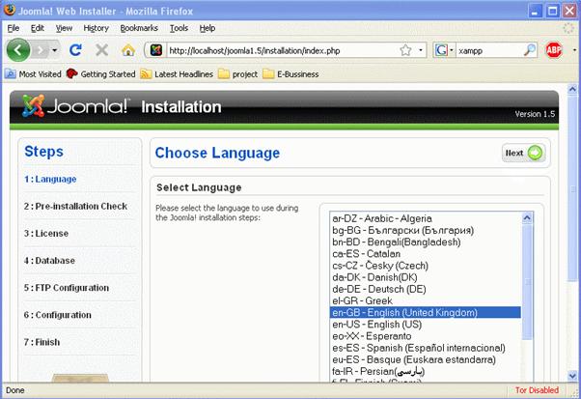The height and width of the screenshot is (399, 581).
Task: Select step 7 : Finish
Action: point(41,342)
